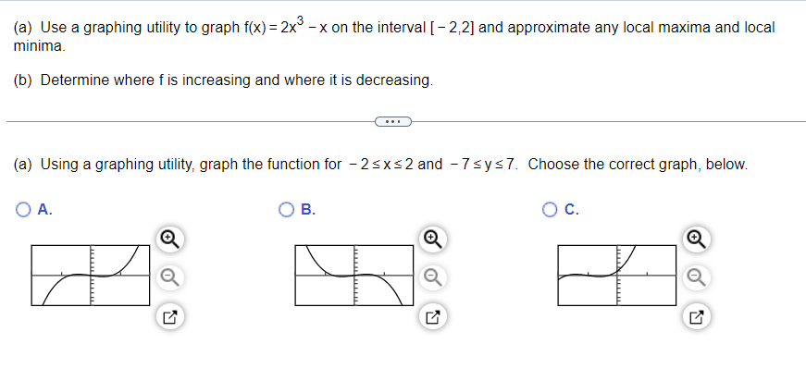
Task: Click graph A thumbnail image
Action: tap(91, 276)
